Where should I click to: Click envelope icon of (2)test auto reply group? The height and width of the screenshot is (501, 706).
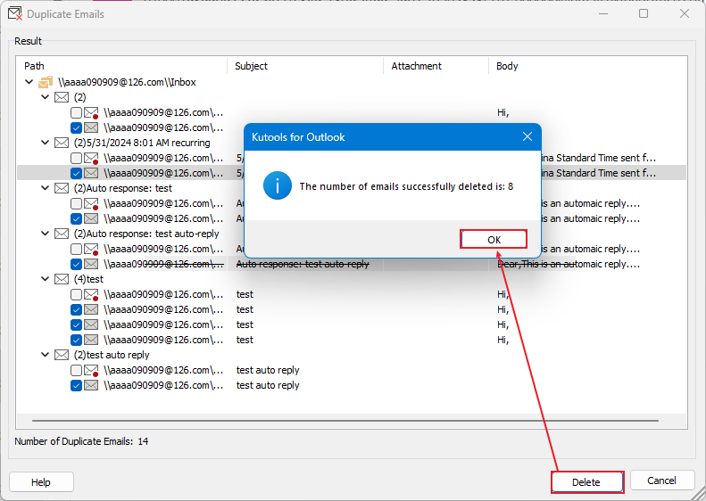62,355
